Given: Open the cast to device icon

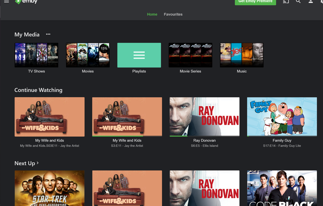Looking at the screenshot, I should click(x=286, y=2).
